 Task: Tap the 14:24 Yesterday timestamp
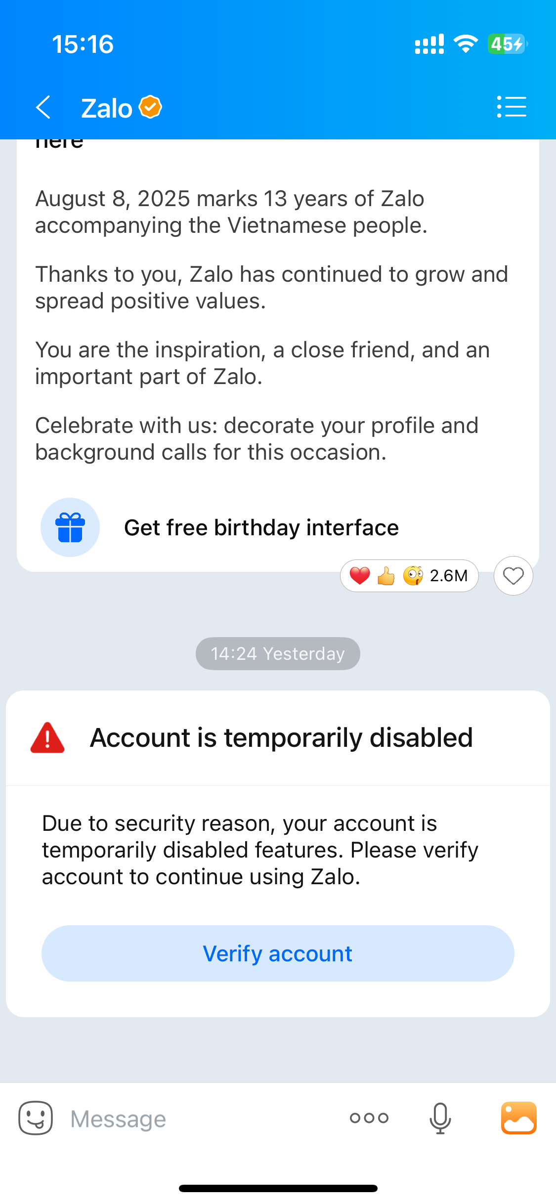pyautogui.click(x=278, y=653)
